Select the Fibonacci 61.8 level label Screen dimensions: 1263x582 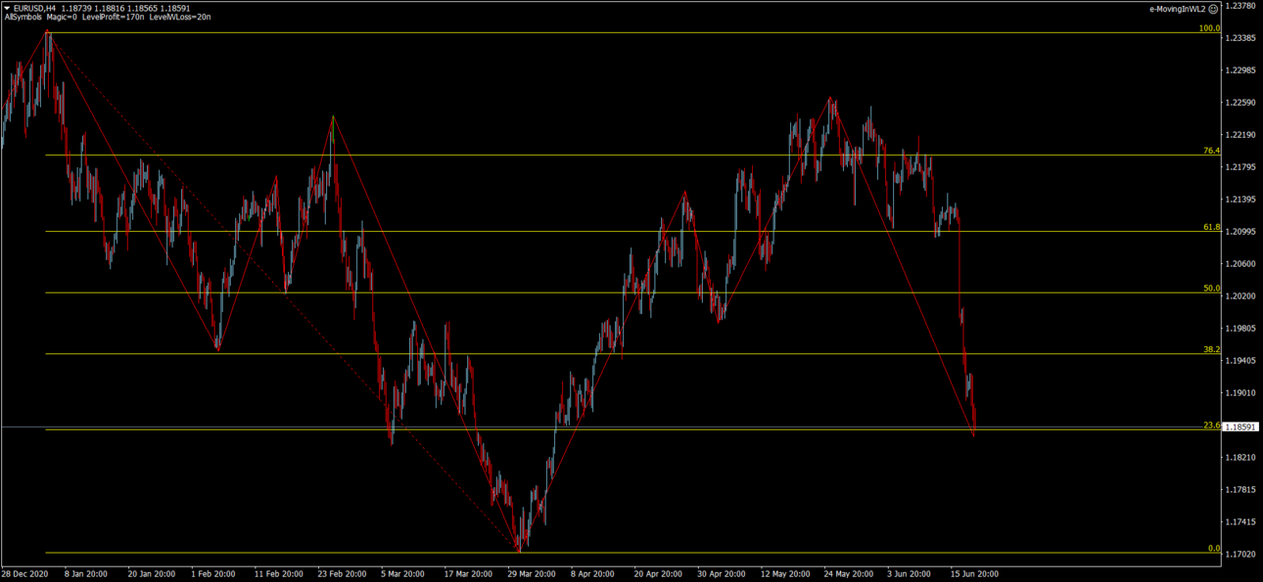[x=1211, y=227]
